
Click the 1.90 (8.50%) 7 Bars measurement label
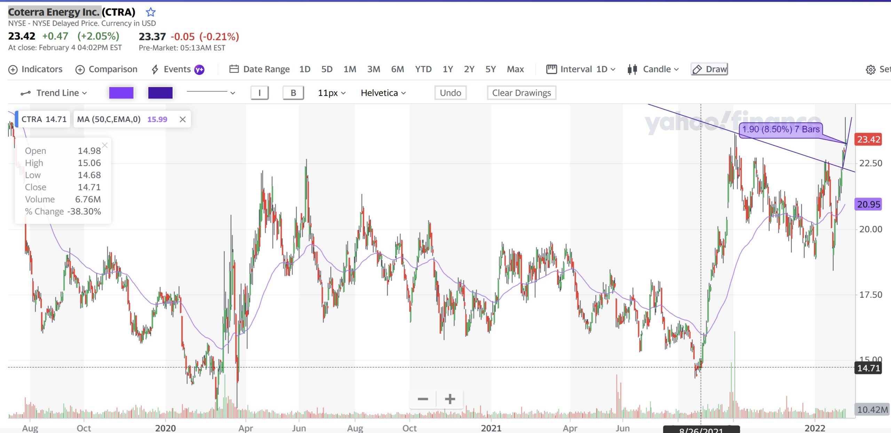[781, 129]
